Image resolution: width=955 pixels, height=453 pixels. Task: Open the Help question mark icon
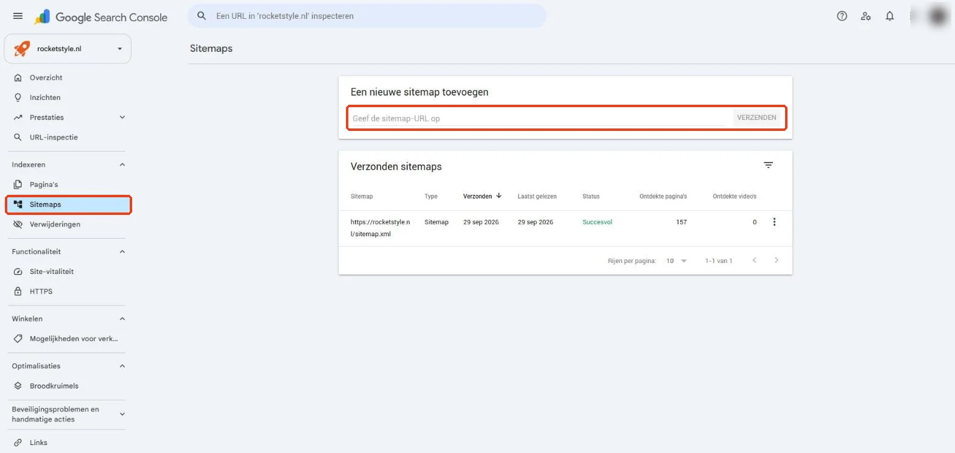coord(842,16)
